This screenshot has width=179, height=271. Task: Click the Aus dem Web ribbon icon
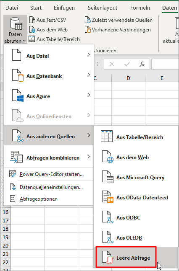(x=32, y=30)
